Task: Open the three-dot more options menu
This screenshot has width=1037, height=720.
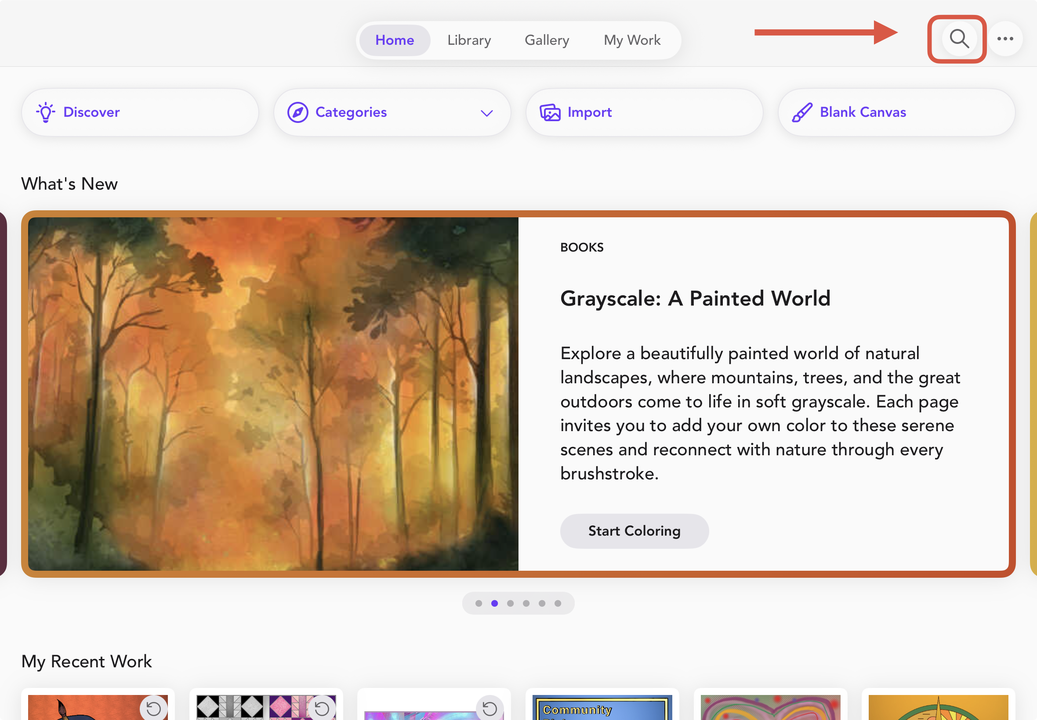Action: (1005, 39)
